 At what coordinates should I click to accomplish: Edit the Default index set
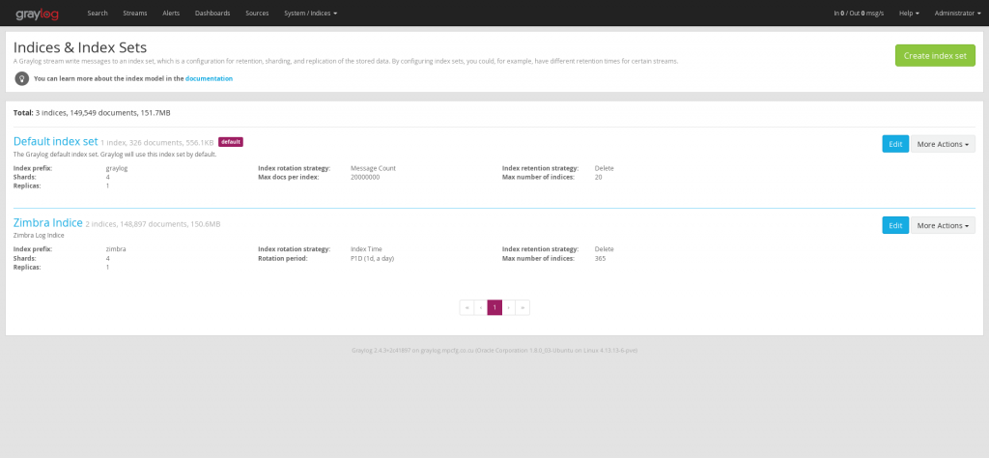coord(895,144)
